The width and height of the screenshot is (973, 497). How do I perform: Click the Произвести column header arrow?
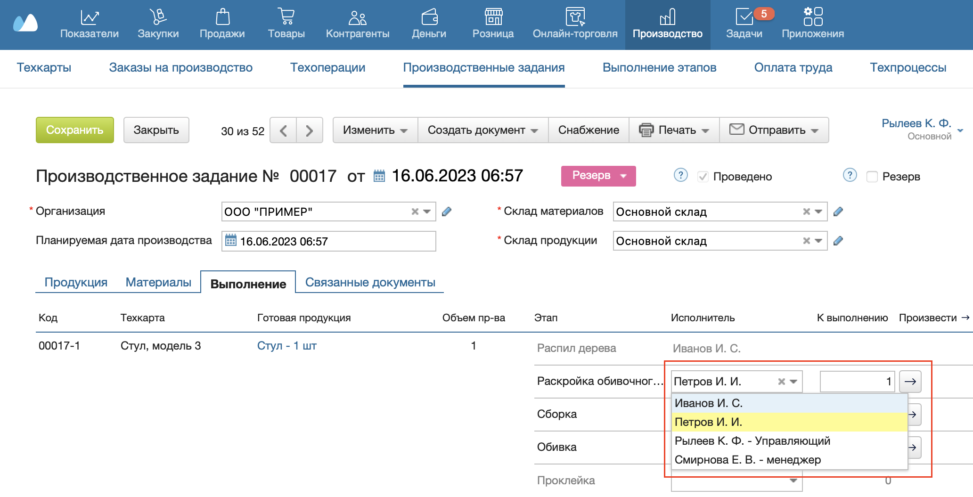[965, 318]
